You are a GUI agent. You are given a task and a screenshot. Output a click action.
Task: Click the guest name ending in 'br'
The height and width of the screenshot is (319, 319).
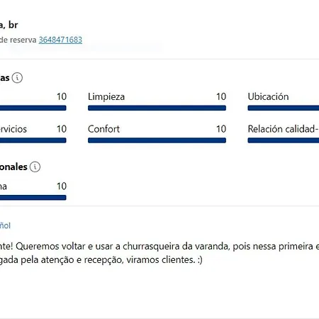coord(9,25)
